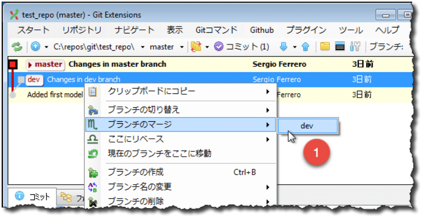Click the green refresh icon in toolbar
422x216 pixels.
(x=17, y=47)
